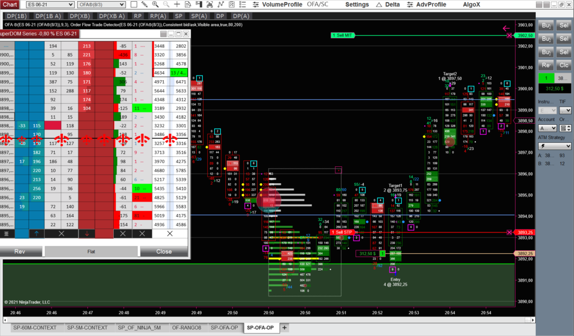Image resolution: width=574 pixels, height=336 pixels.
Task: Add a new chart tab with plus icon
Action: point(284,328)
